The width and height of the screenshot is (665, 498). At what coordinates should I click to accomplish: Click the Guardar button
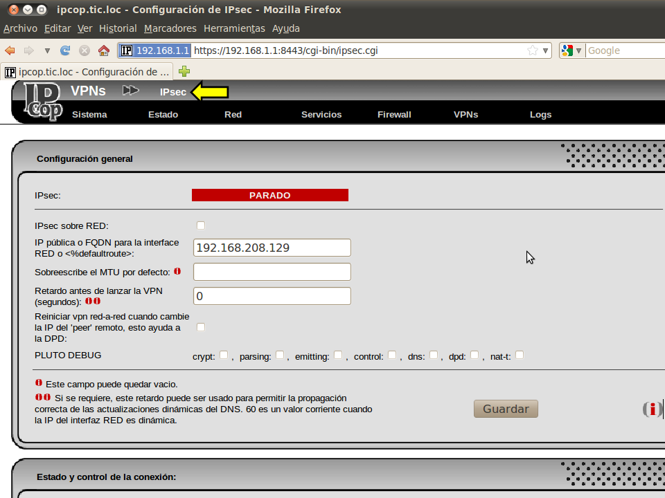click(506, 409)
